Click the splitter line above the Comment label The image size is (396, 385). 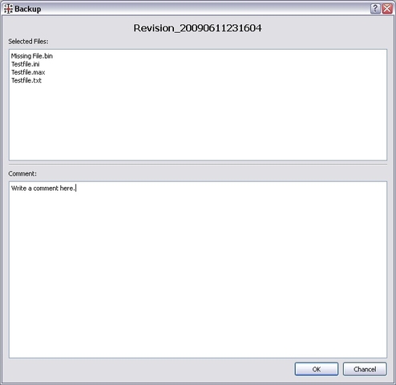[x=198, y=164]
